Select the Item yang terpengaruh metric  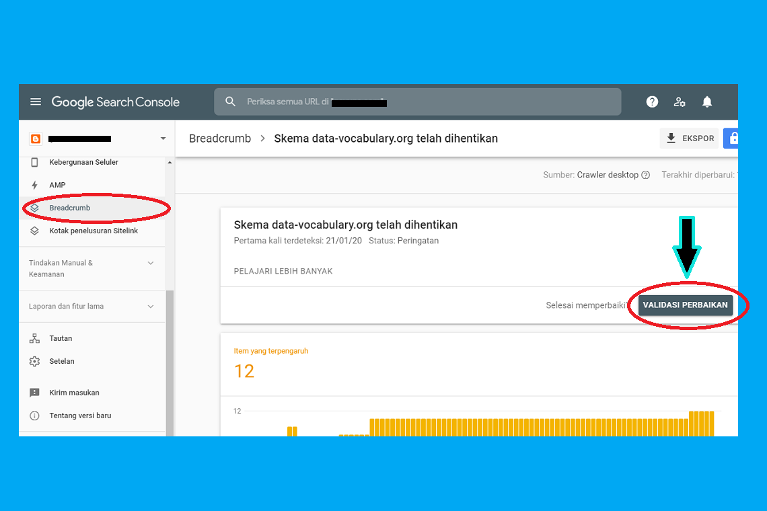tap(271, 351)
